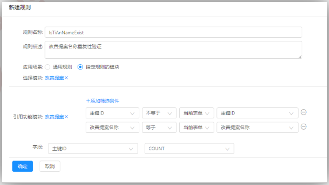Expand the COUNT aggregate dropdown
The height and width of the screenshot is (185, 329).
pos(189,149)
